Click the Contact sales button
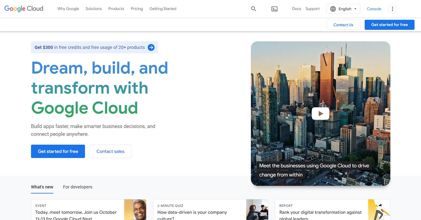 [x=110, y=151]
